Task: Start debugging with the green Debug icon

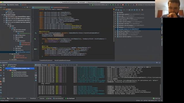Action: pos(113,5)
